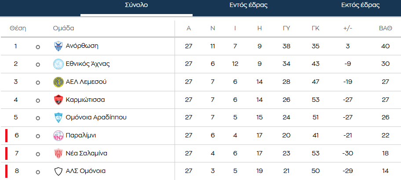
Task: Select the Σύνολο tab
Action: point(136,5)
